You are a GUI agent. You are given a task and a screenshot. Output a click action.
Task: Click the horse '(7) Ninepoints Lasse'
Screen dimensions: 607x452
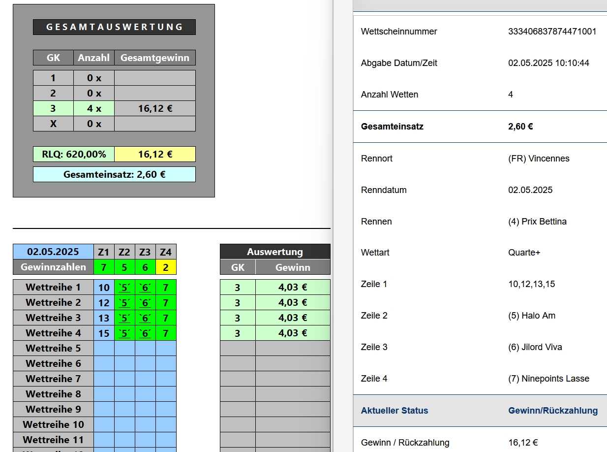548,379
